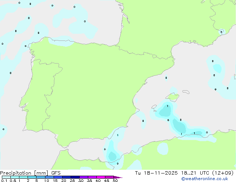Click the 0.1–0.5 mm legend color swatch
Screen dimensions: 236x182
(6, 177)
